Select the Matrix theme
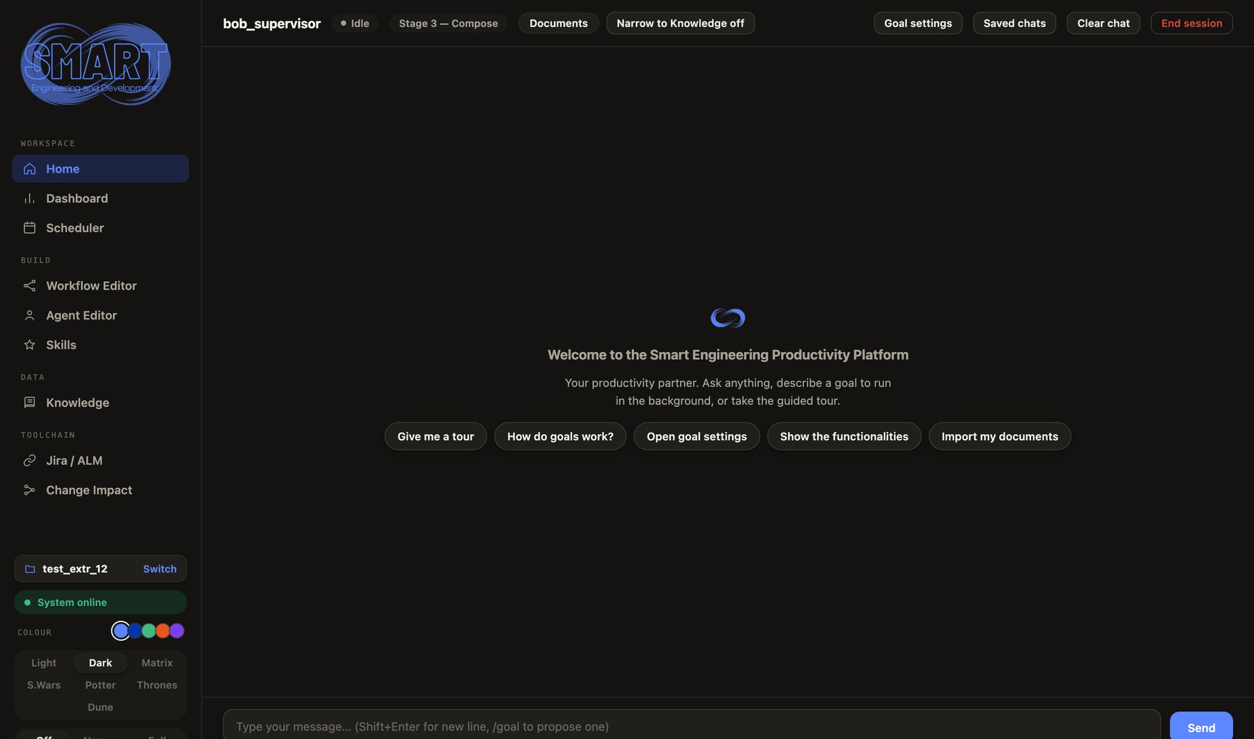Image resolution: width=1254 pixels, height=739 pixels. point(157,663)
